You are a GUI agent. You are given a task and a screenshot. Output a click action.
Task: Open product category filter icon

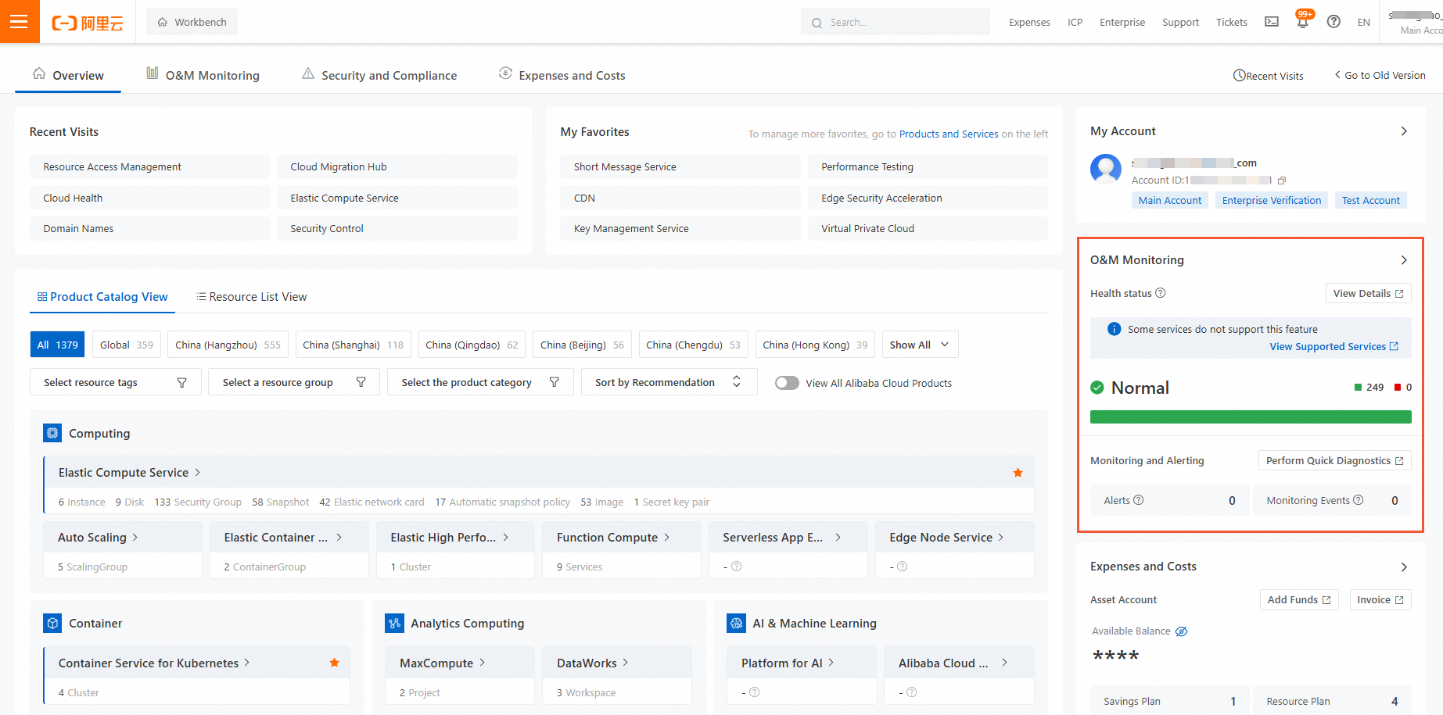pos(554,382)
